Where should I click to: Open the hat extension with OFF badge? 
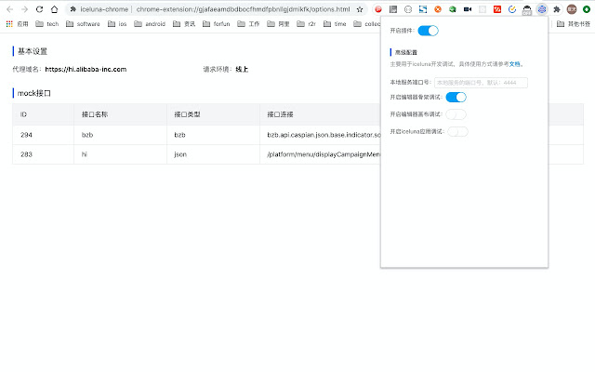527,10
